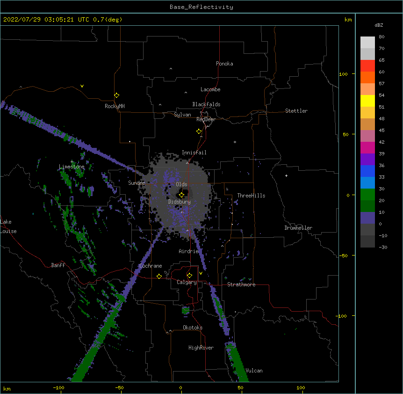The width and height of the screenshot is (403, 394).
Task: Click the HighRiver label
Action: coord(201,348)
